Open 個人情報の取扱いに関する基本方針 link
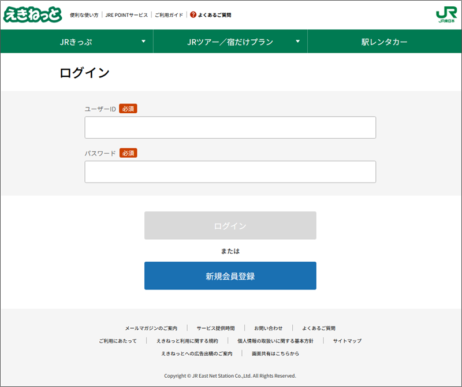The width and height of the screenshot is (462, 387). click(275, 341)
